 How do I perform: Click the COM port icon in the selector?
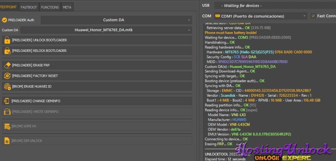217,16
